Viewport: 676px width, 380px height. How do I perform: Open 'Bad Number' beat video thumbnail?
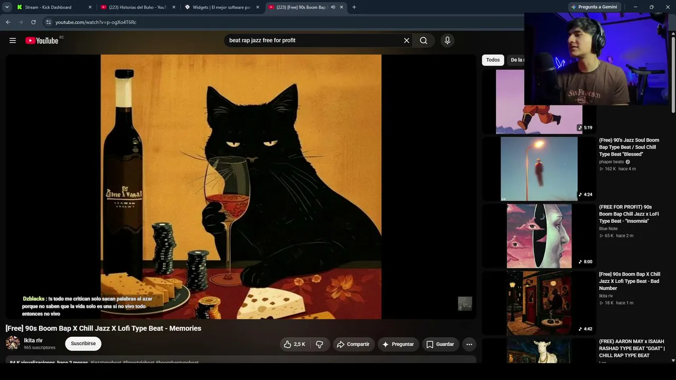tap(539, 303)
